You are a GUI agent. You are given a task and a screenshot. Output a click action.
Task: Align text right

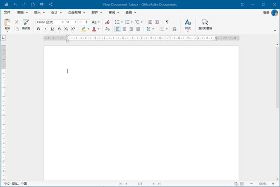tap(131, 29)
